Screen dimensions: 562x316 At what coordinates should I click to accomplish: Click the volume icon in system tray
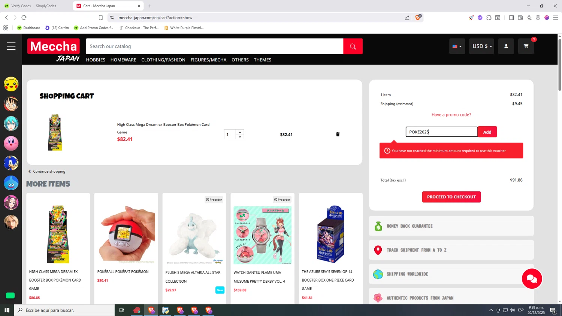pos(512,310)
